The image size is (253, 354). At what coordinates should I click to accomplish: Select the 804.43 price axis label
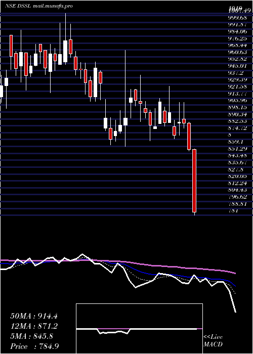pyautogui.click(x=238, y=190)
